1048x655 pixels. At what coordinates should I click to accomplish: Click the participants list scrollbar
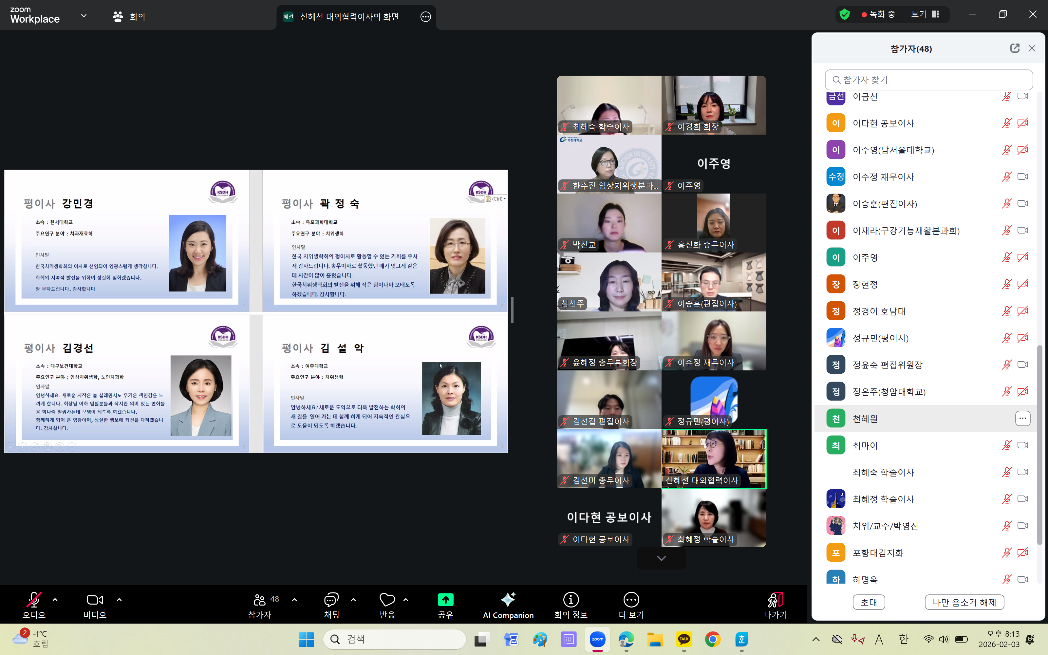[1039, 445]
